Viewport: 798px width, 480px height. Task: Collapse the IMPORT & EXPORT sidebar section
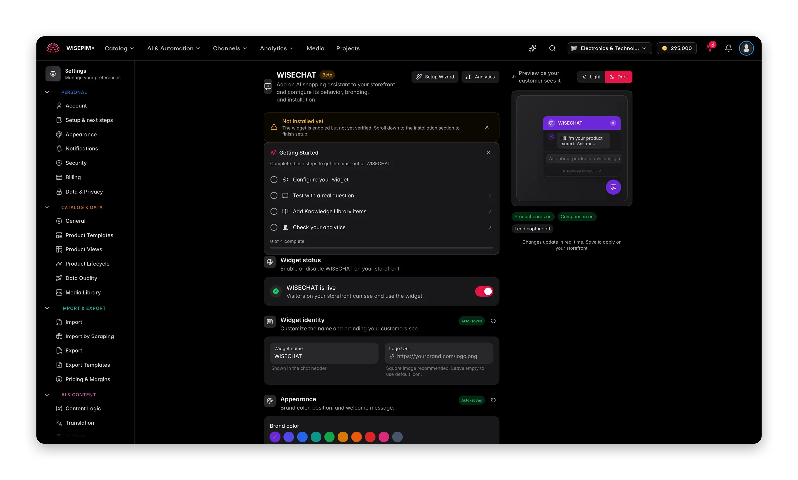[47, 308]
